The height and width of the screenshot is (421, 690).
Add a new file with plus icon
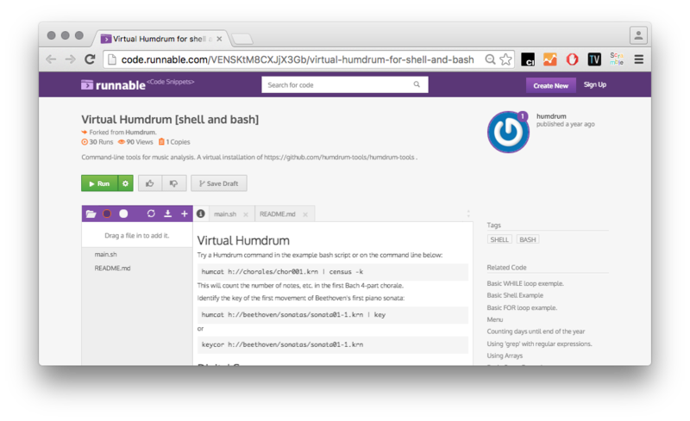pos(185,214)
